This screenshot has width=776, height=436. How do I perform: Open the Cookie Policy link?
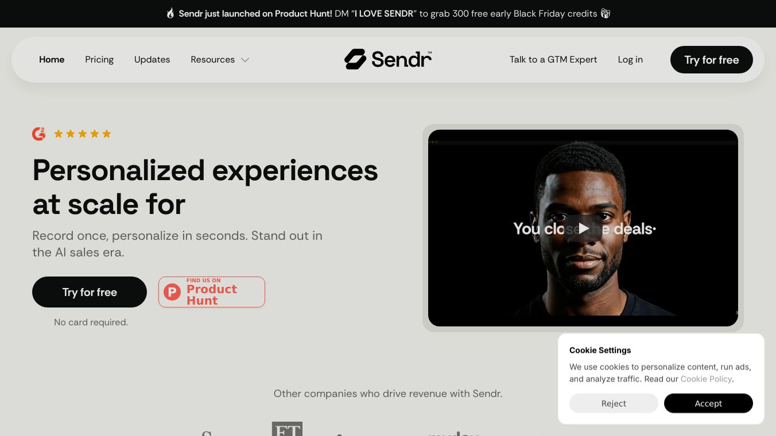706,379
